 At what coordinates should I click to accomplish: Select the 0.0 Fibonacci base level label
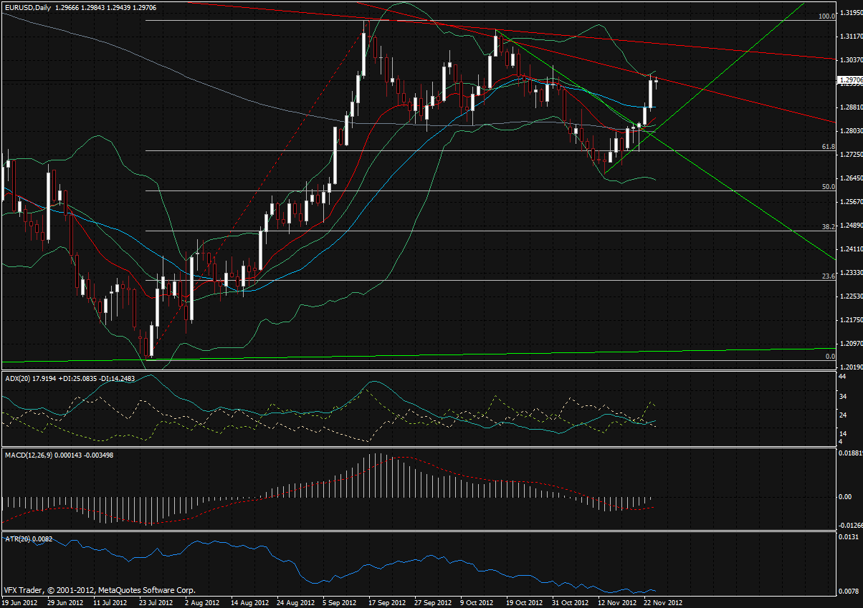point(830,356)
